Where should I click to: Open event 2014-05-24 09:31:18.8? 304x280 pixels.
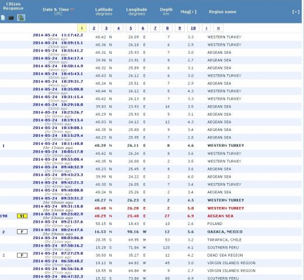pos(58,206)
